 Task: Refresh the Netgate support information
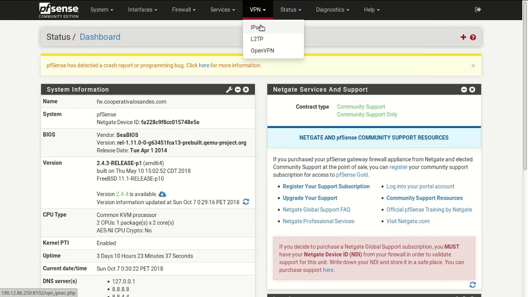point(472,285)
